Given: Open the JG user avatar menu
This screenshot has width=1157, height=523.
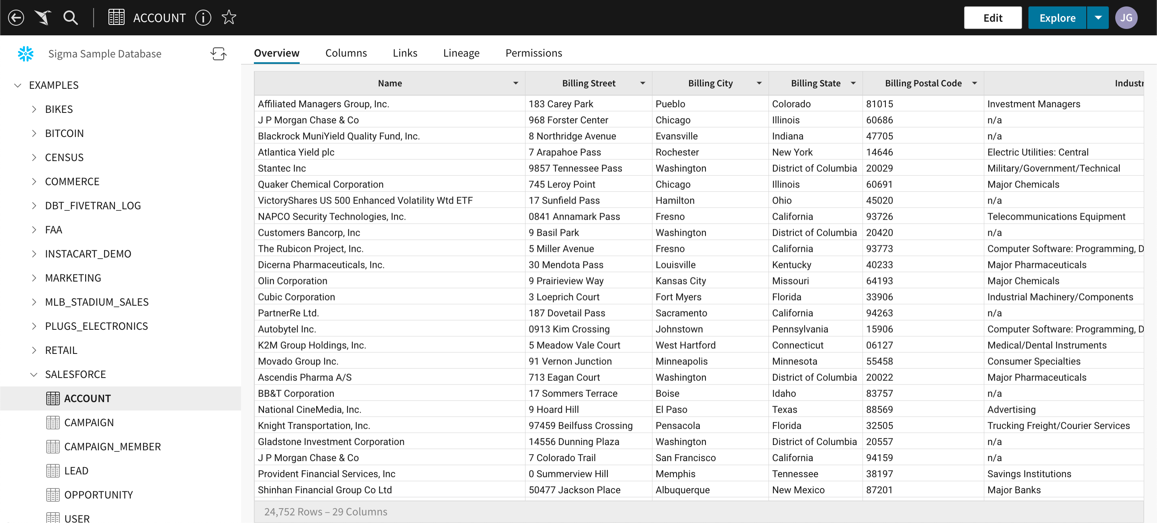Looking at the screenshot, I should pyautogui.click(x=1126, y=18).
